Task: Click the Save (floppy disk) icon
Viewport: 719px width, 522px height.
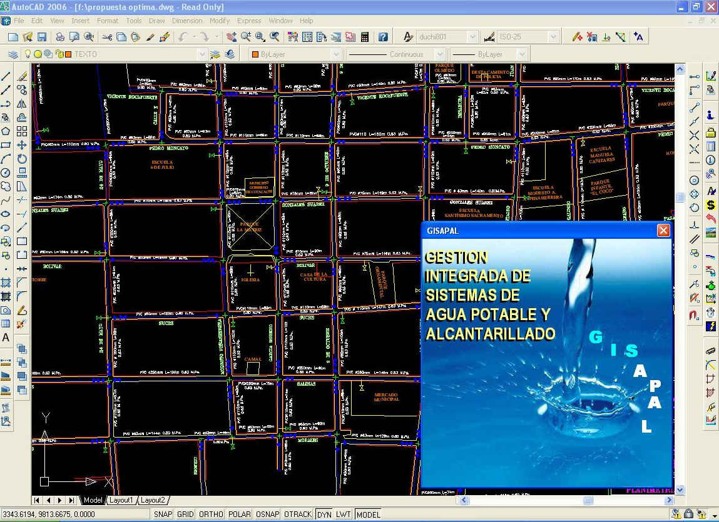Action: (42, 37)
